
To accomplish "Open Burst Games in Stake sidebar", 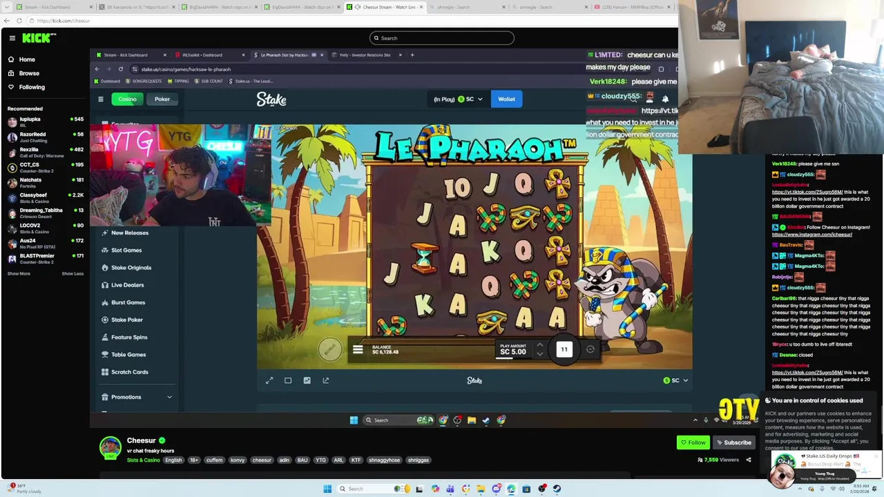I will (x=128, y=302).
